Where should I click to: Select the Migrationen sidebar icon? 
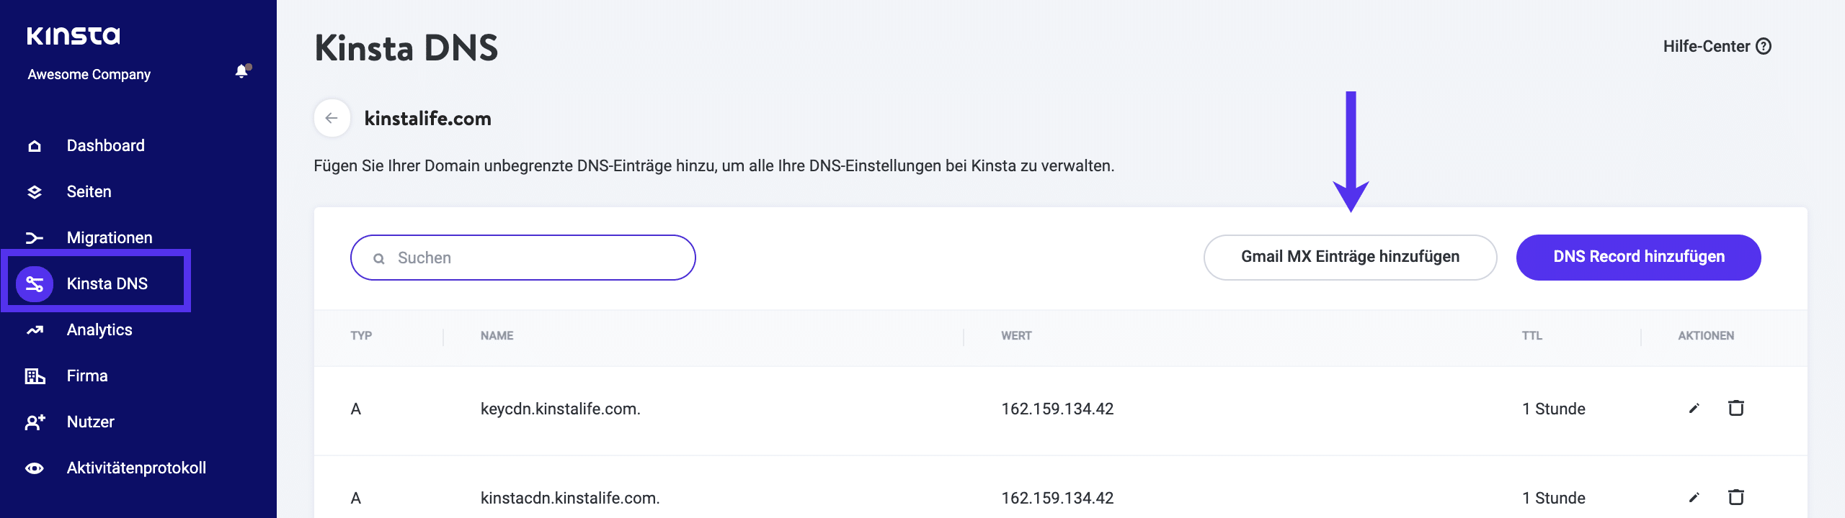[35, 237]
